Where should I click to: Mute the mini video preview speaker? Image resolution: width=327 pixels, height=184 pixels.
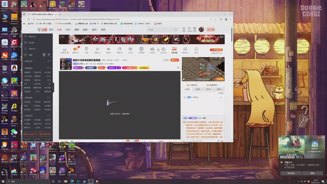pyautogui.click(x=184, y=79)
